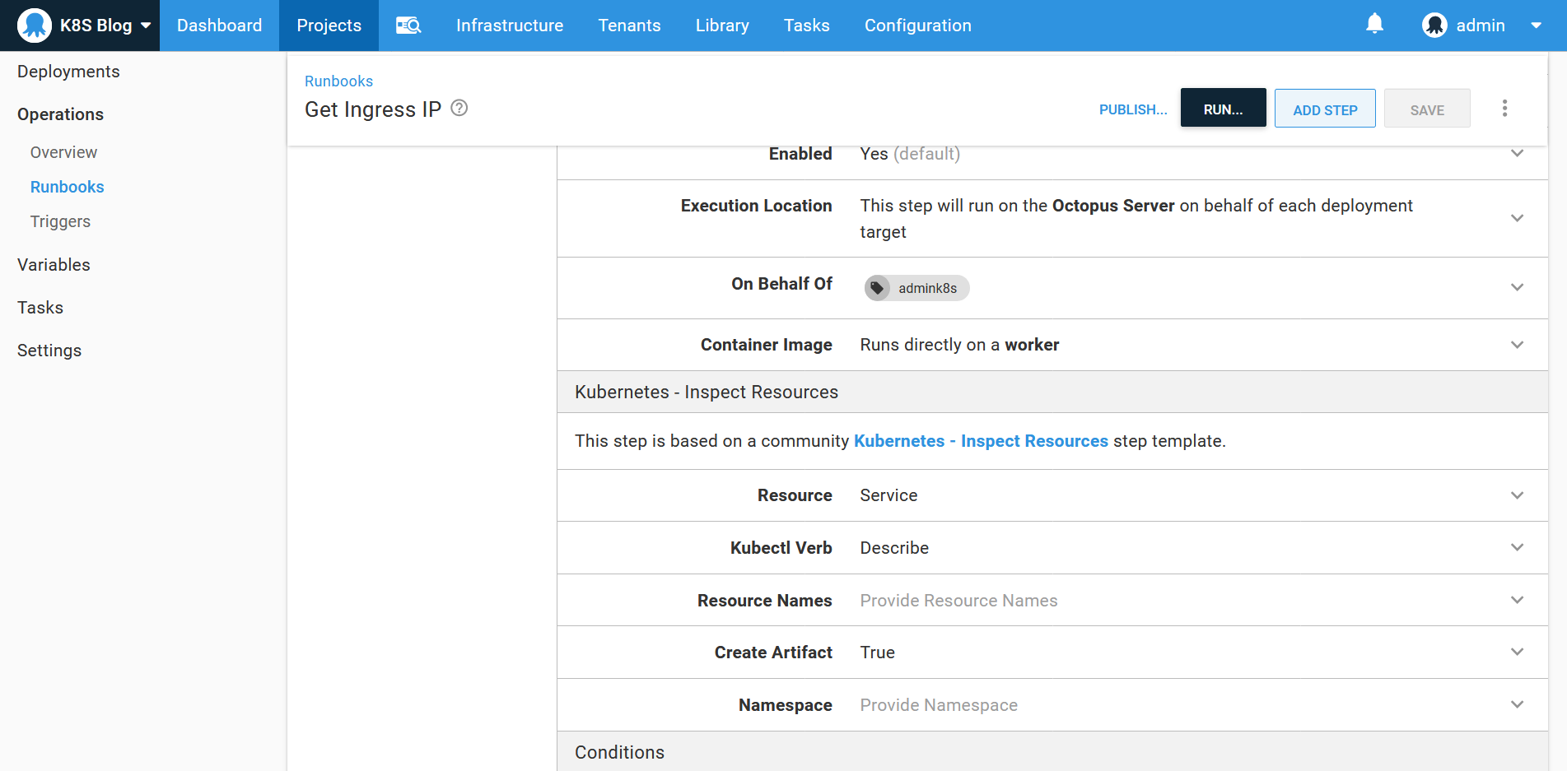This screenshot has width=1567, height=771.
Task: Select Triggers in the sidebar
Action: tap(60, 221)
